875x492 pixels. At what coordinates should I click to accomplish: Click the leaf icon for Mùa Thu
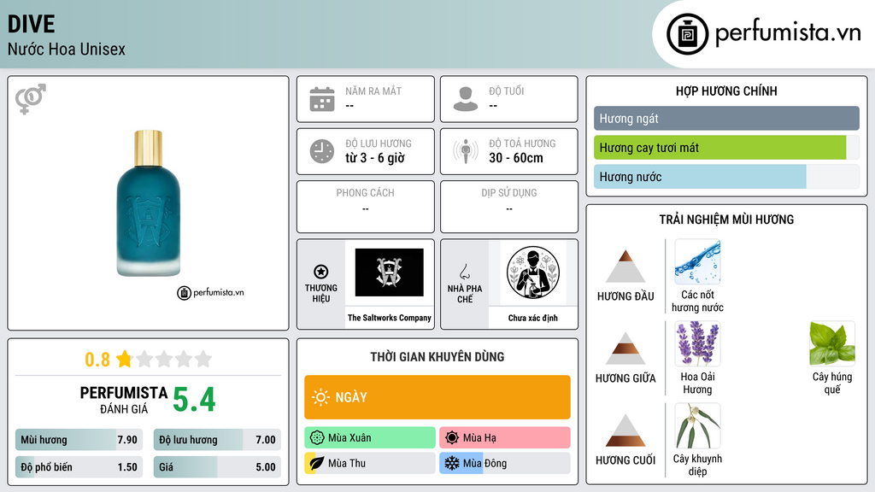coord(317,463)
